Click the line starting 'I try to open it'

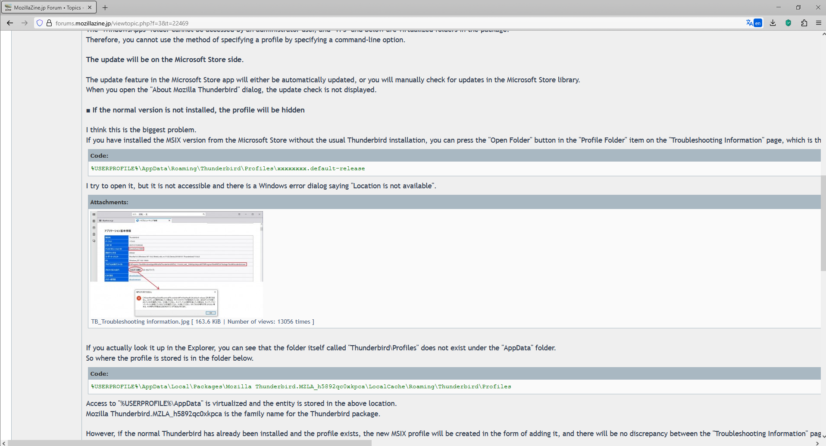point(261,186)
